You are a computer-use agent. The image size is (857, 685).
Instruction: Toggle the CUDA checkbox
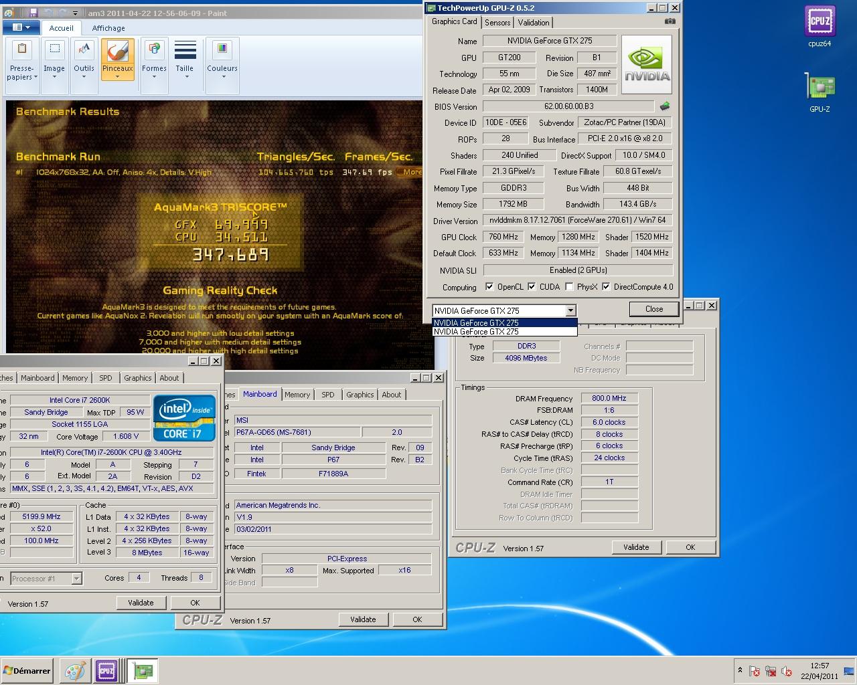(532, 287)
